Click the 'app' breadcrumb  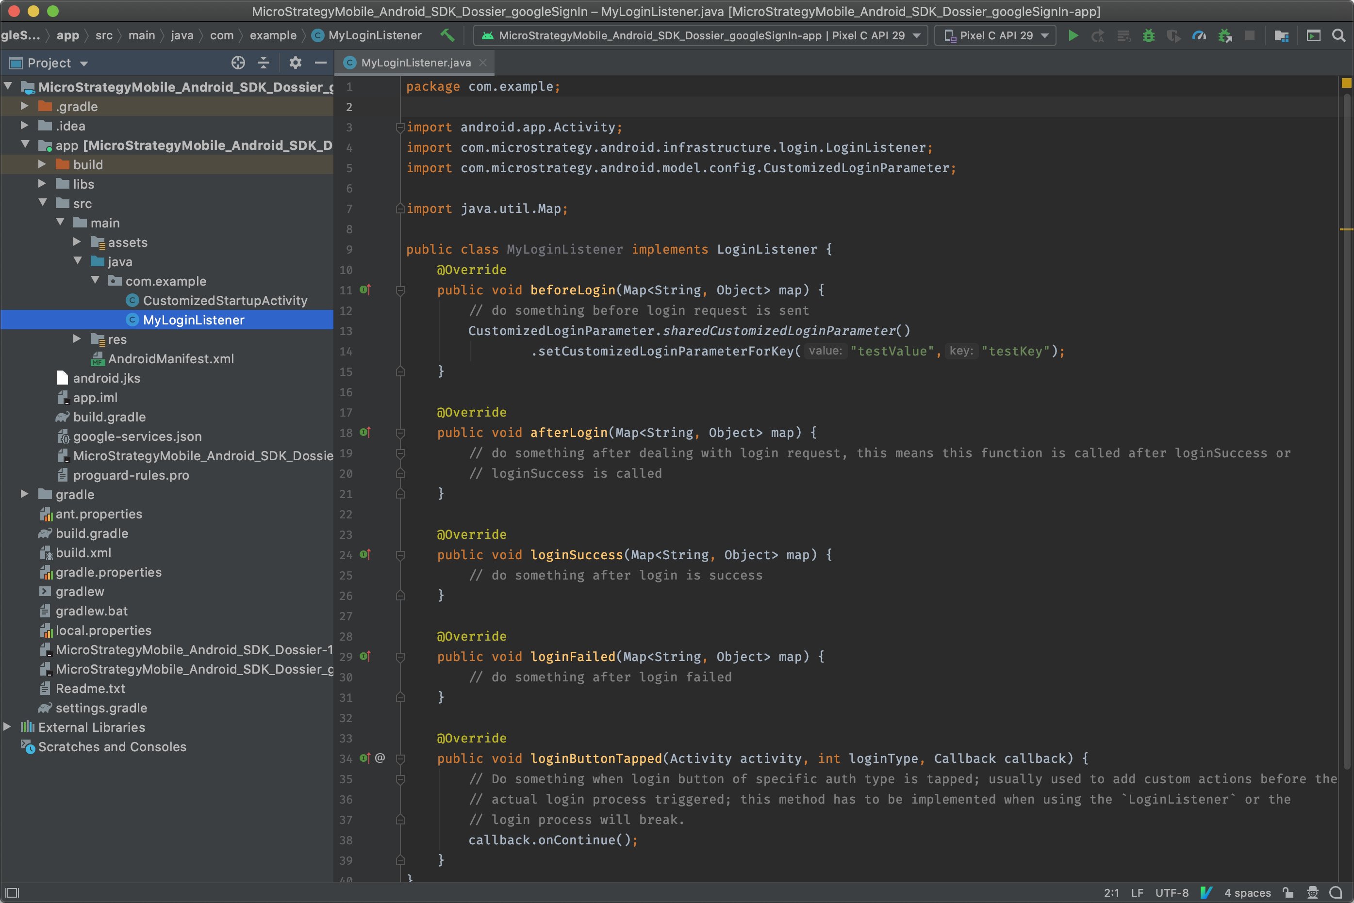coord(67,36)
